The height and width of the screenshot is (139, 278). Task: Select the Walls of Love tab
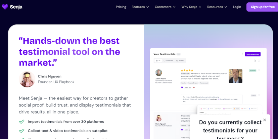pos(253,109)
